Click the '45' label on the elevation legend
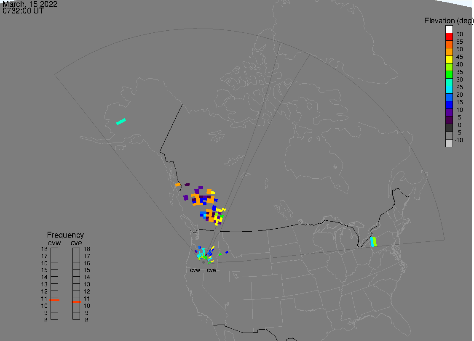 (x=460, y=57)
